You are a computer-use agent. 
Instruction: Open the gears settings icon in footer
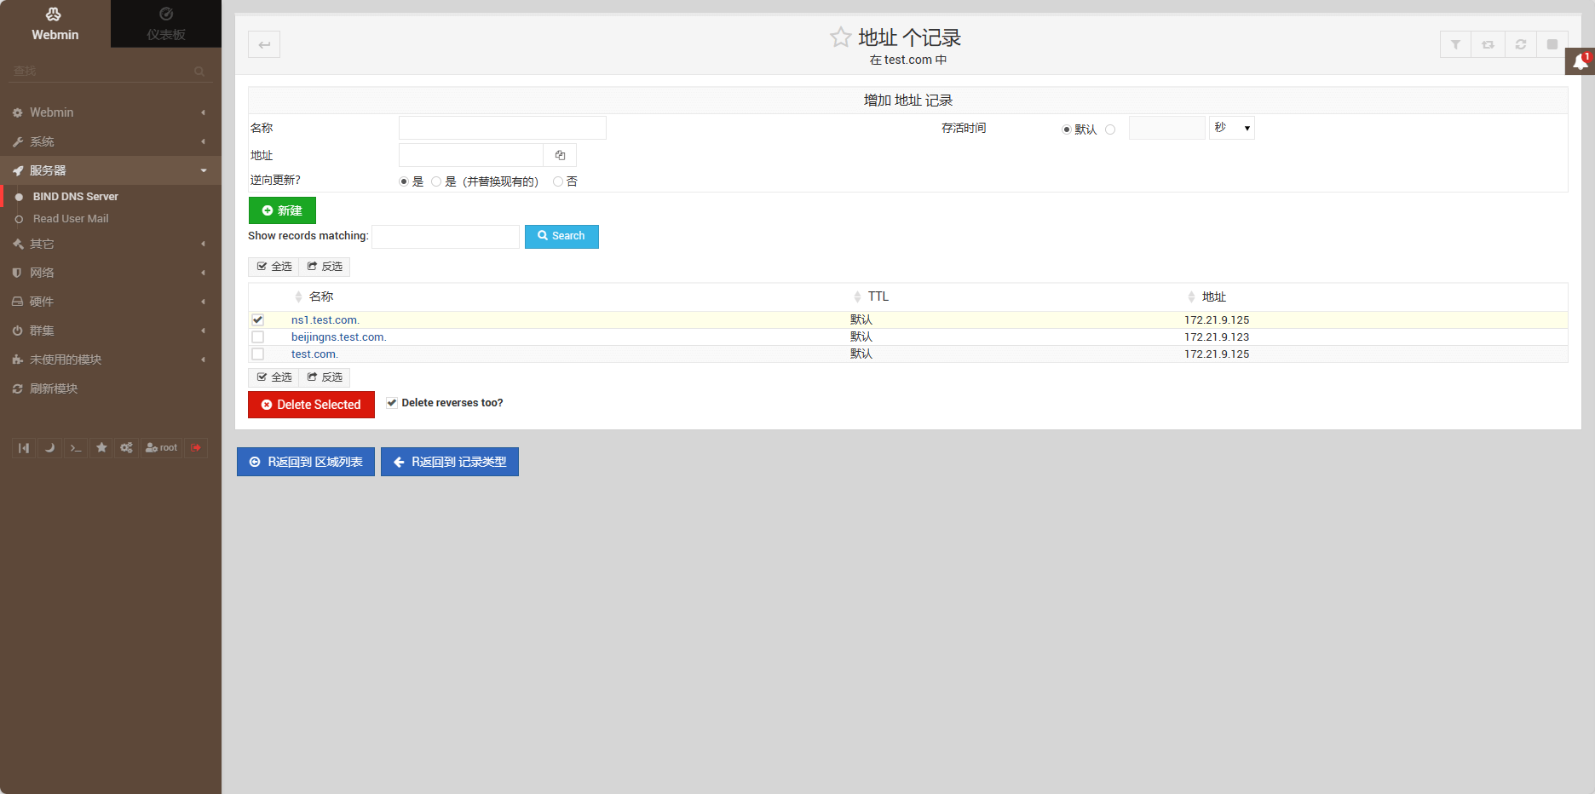[x=127, y=447]
